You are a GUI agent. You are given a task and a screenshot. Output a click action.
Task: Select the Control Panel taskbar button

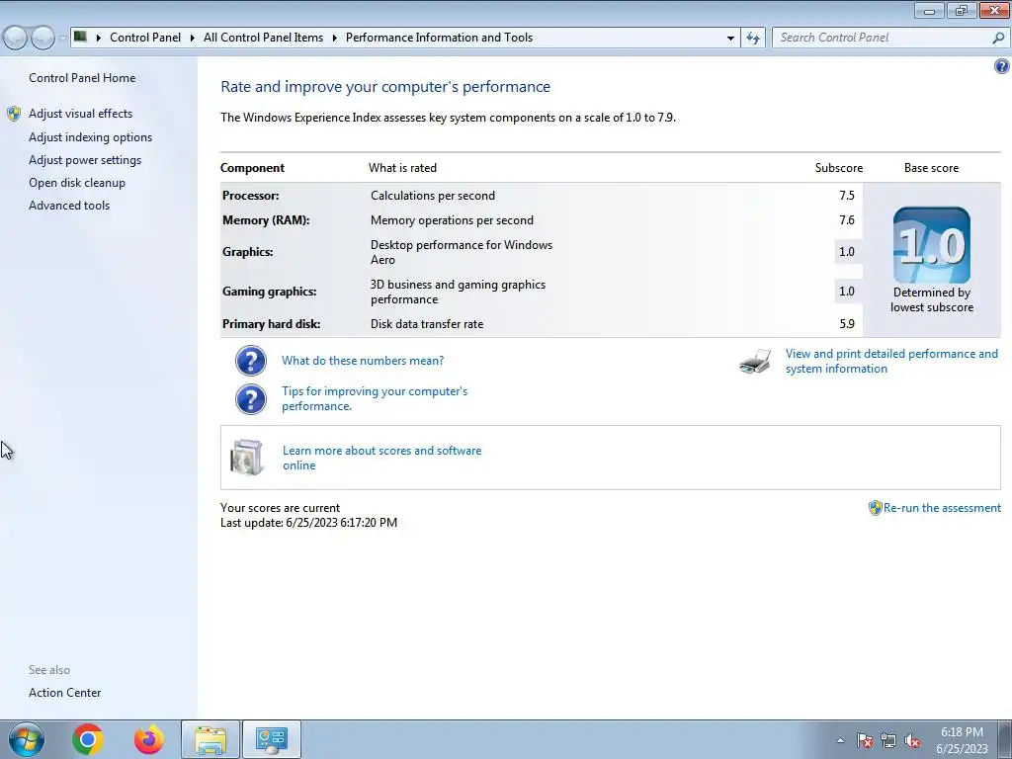click(x=272, y=739)
